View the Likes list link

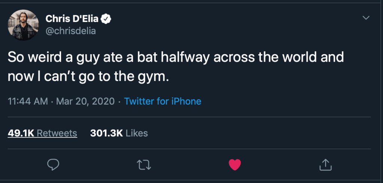coord(137,133)
